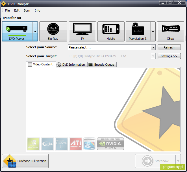Open the Select your Target drive dropdown
Viewport: 187px width, 172px height.
tap(153, 56)
